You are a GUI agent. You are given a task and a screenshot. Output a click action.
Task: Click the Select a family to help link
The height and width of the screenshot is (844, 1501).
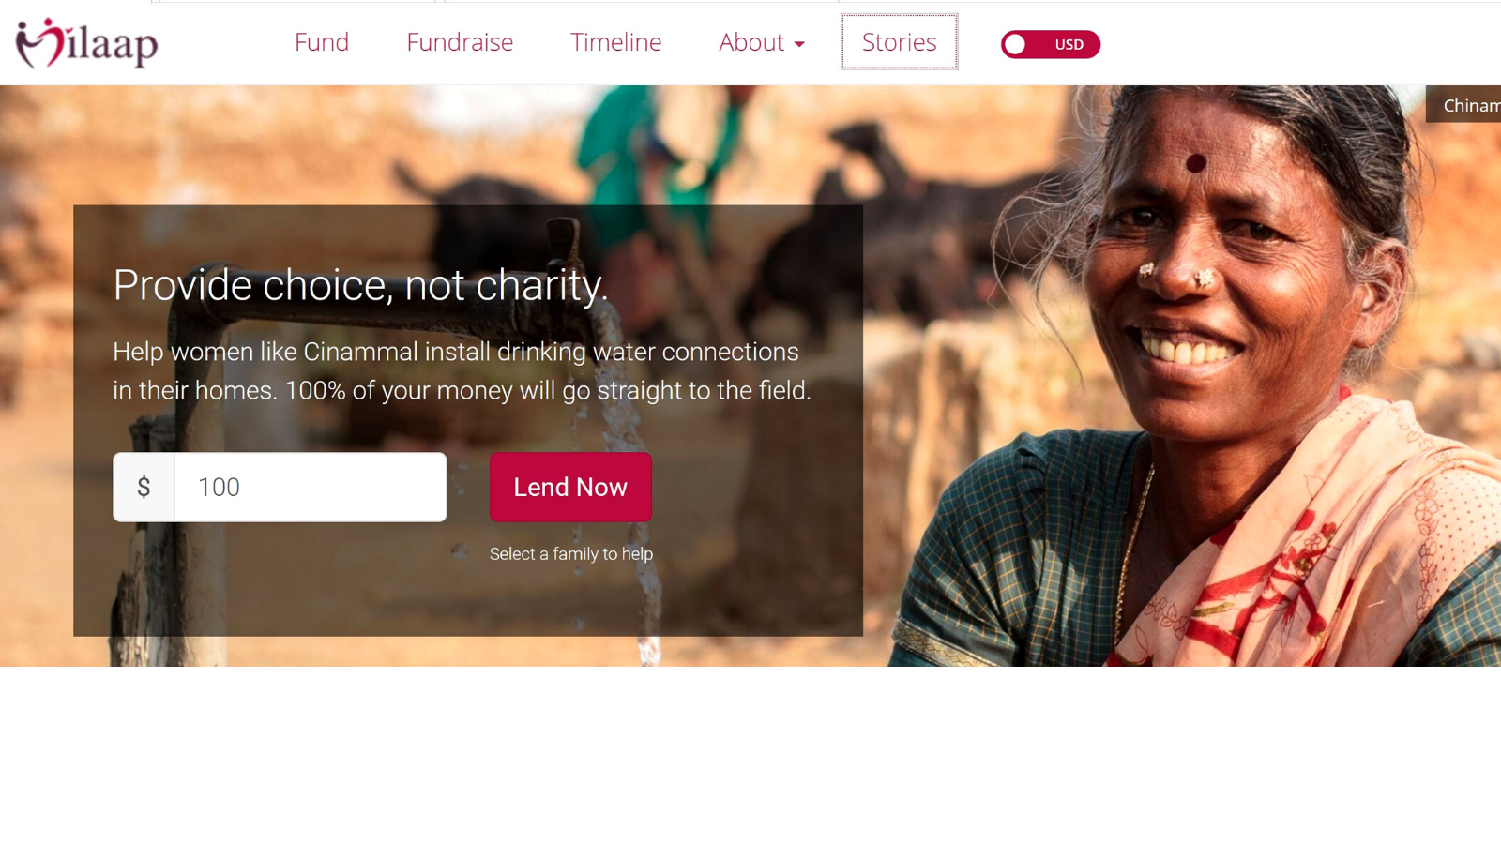[x=571, y=553]
